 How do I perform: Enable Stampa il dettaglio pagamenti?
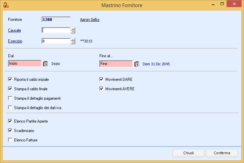[x=10, y=98]
